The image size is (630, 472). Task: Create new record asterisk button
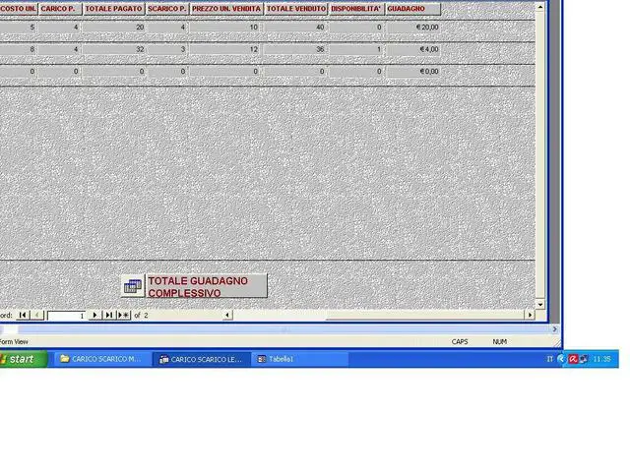pyautogui.click(x=123, y=315)
